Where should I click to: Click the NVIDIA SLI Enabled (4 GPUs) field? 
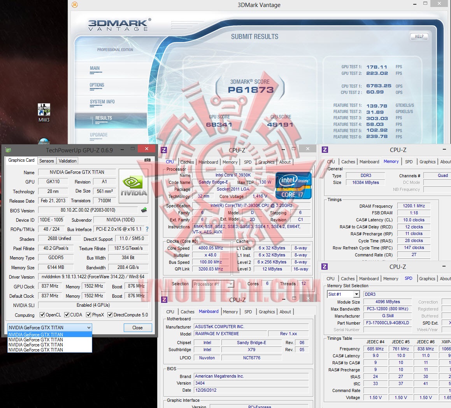click(x=93, y=305)
